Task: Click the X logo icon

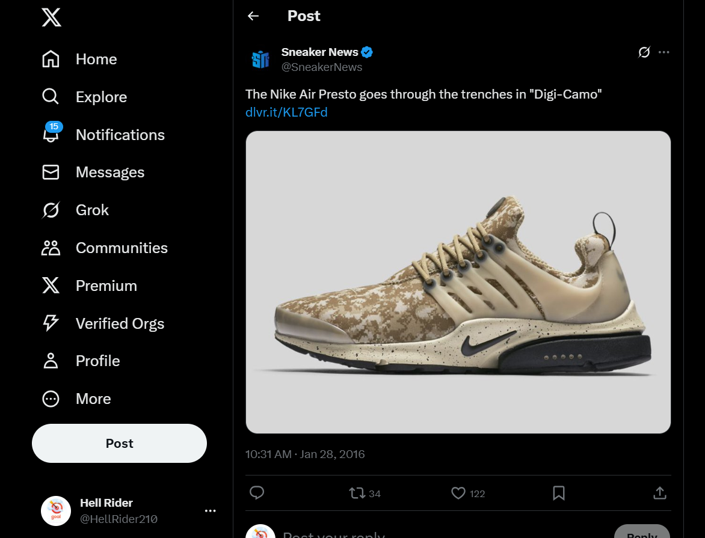Action: [51, 18]
